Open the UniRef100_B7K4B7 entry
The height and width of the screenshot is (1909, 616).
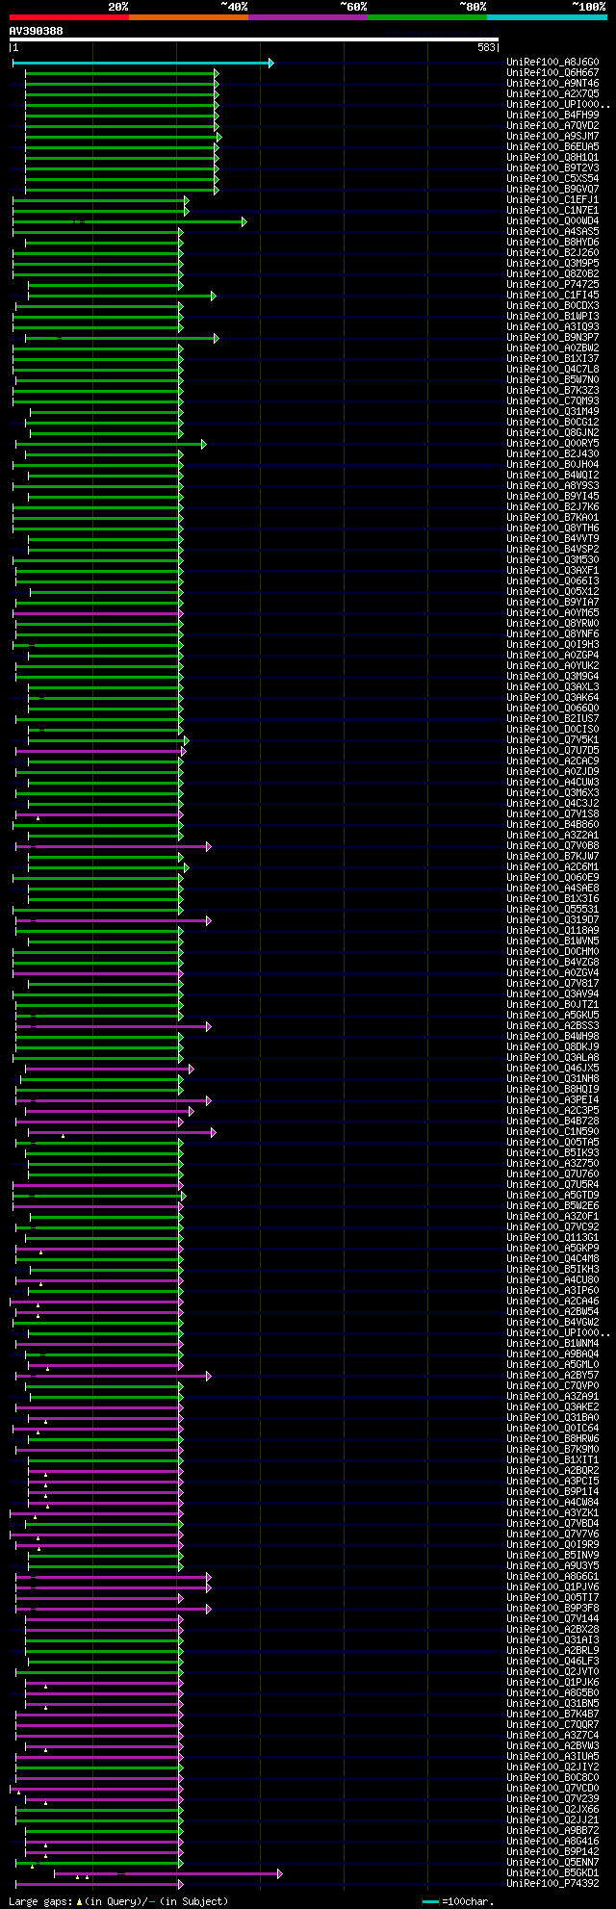(x=552, y=1715)
